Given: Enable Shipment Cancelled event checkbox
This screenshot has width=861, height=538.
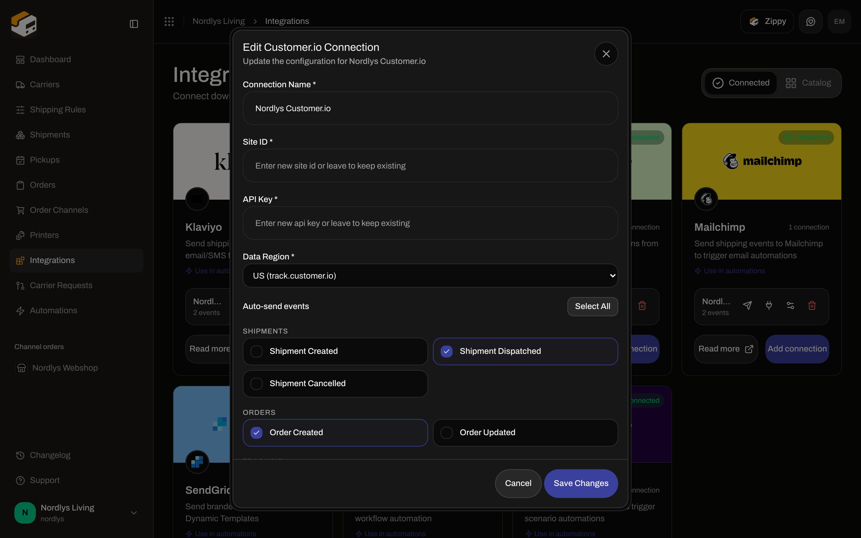Looking at the screenshot, I should pos(257,383).
